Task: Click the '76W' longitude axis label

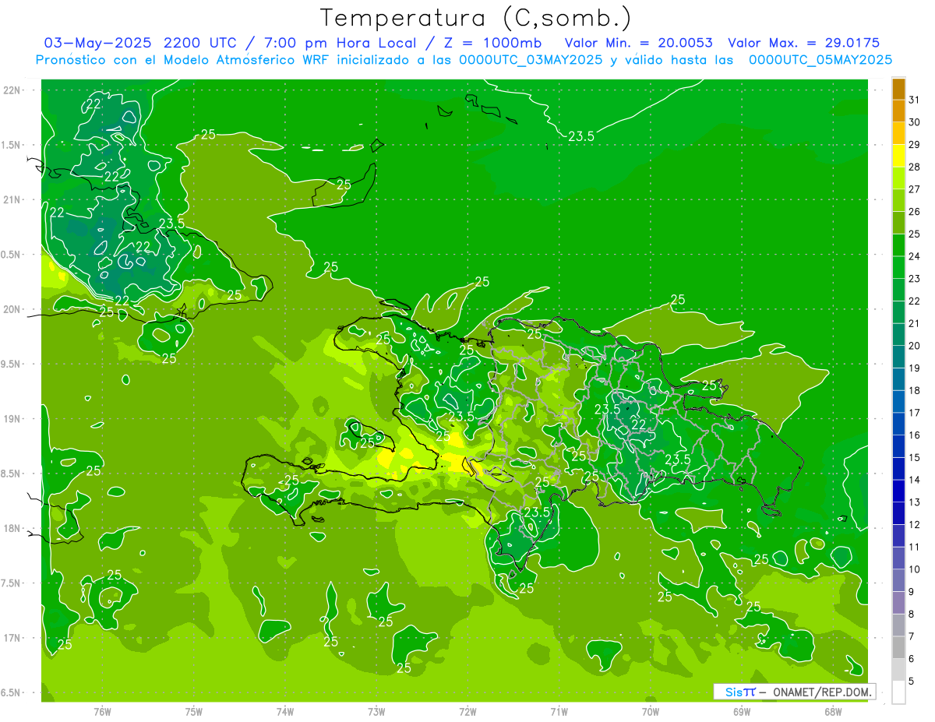Action: click(x=102, y=711)
